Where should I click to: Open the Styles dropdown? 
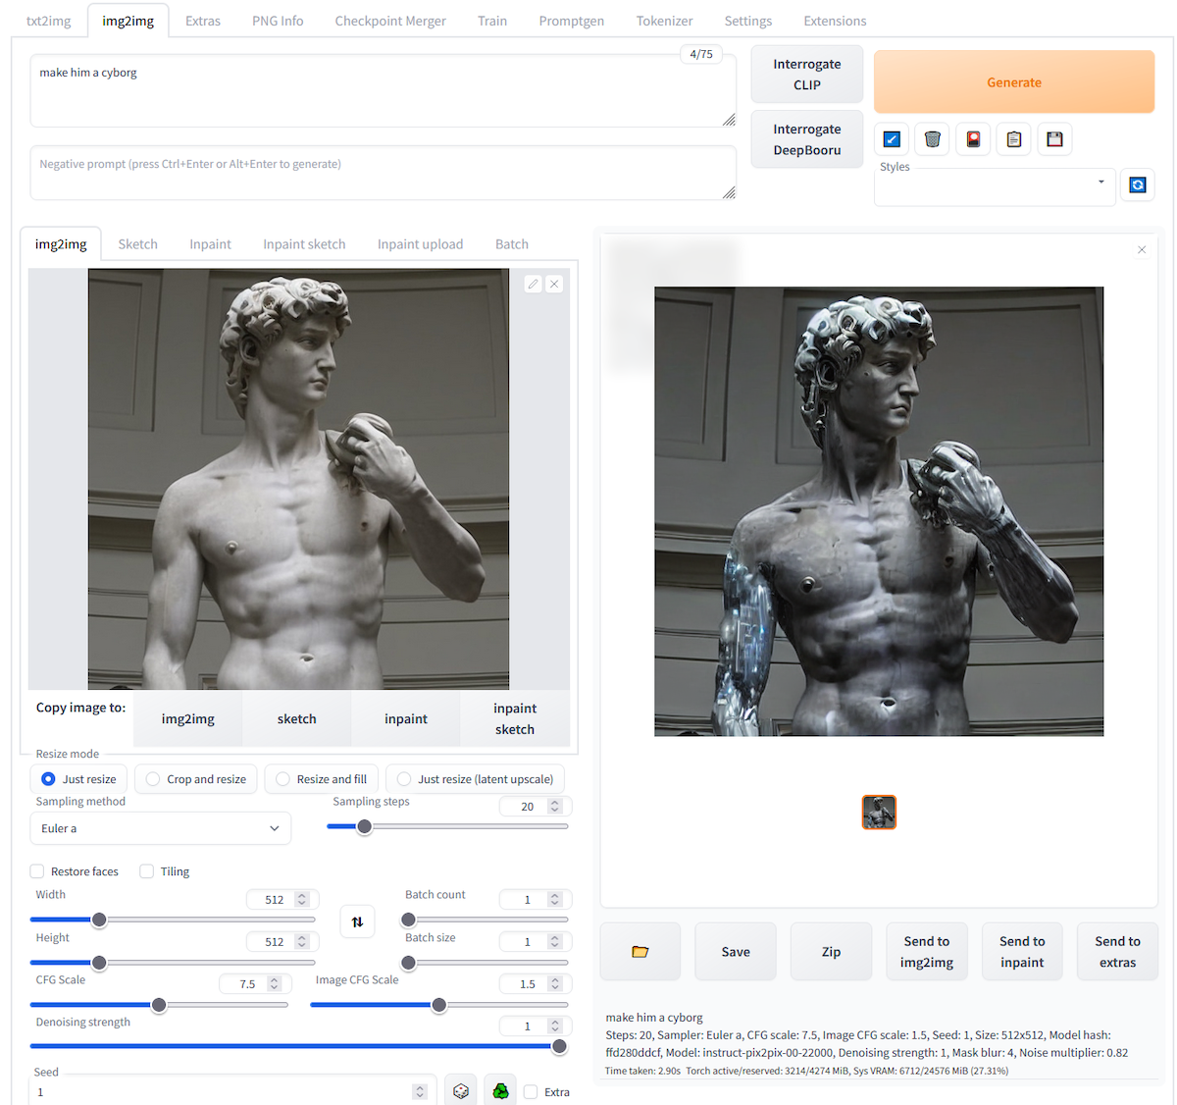click(994, 186)
